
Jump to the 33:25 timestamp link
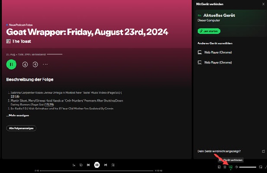[49, 104]
